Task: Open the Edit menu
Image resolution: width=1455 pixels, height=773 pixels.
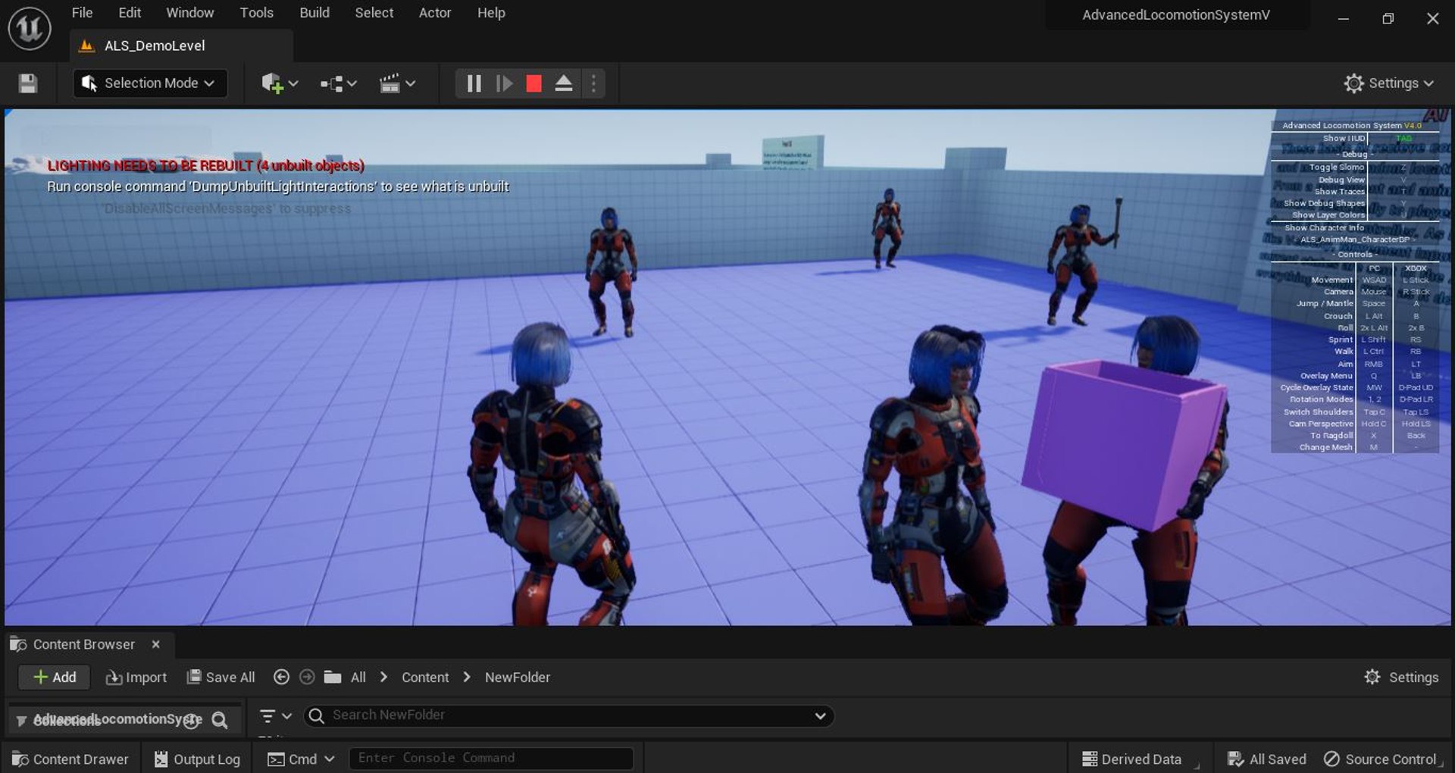Action: click(130, 13)
